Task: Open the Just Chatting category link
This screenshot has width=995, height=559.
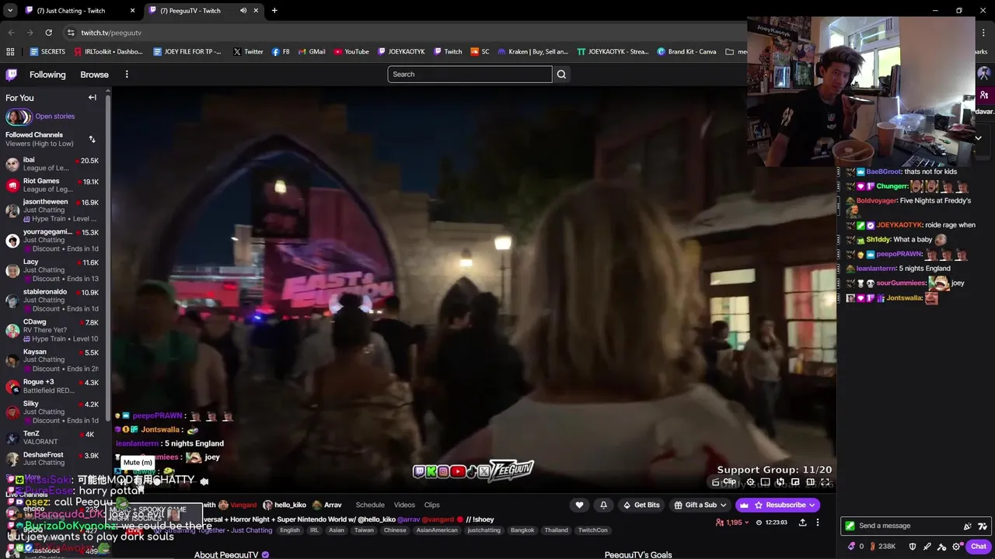Action: 251,530
